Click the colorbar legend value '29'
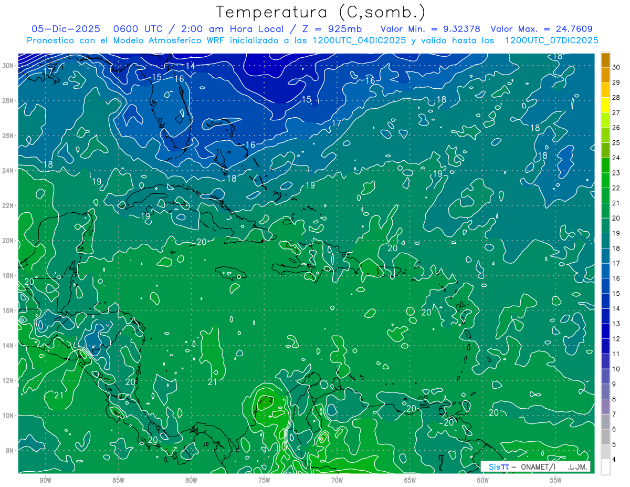The height and width of the screenshot is (487, 630). (616, 82)
